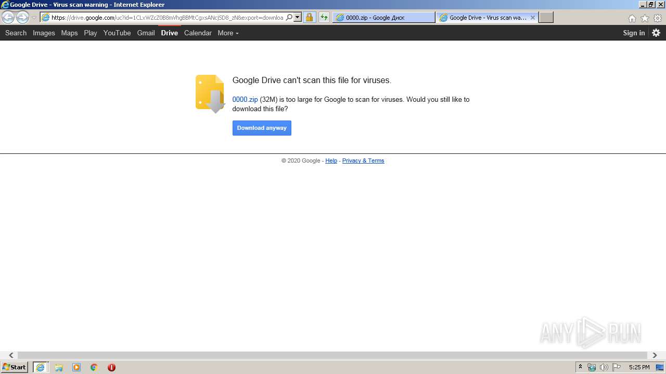Open the Windows Start menu
The width and height of the screenshot is (666, 374).
pos(14,367)
